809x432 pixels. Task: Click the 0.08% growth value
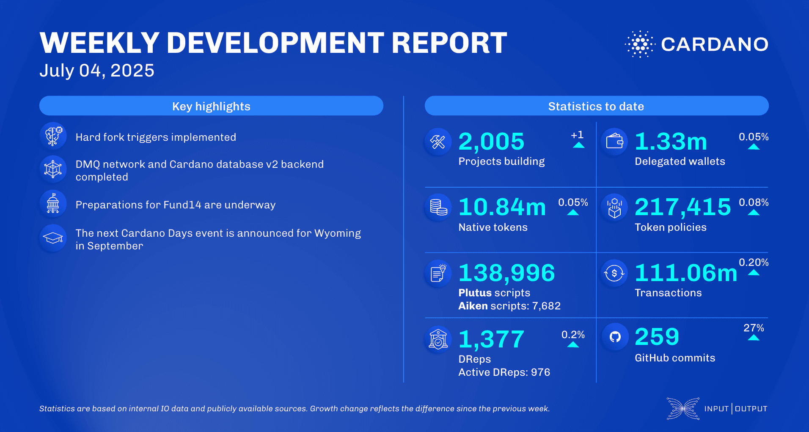click(x=754, y=202)
